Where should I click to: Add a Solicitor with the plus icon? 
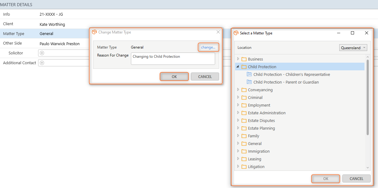click(42, 53)
